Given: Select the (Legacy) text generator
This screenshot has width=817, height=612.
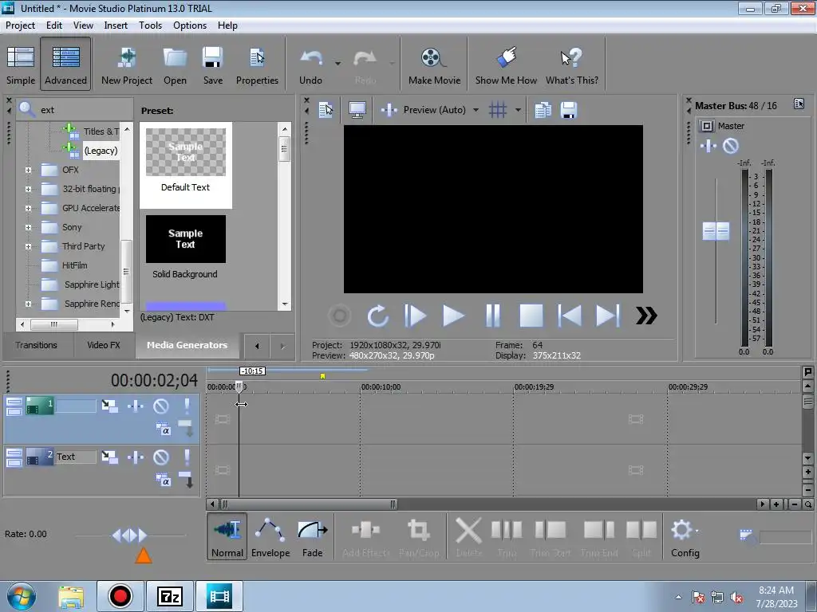Looking at the screenshot, I should (101, 151).
